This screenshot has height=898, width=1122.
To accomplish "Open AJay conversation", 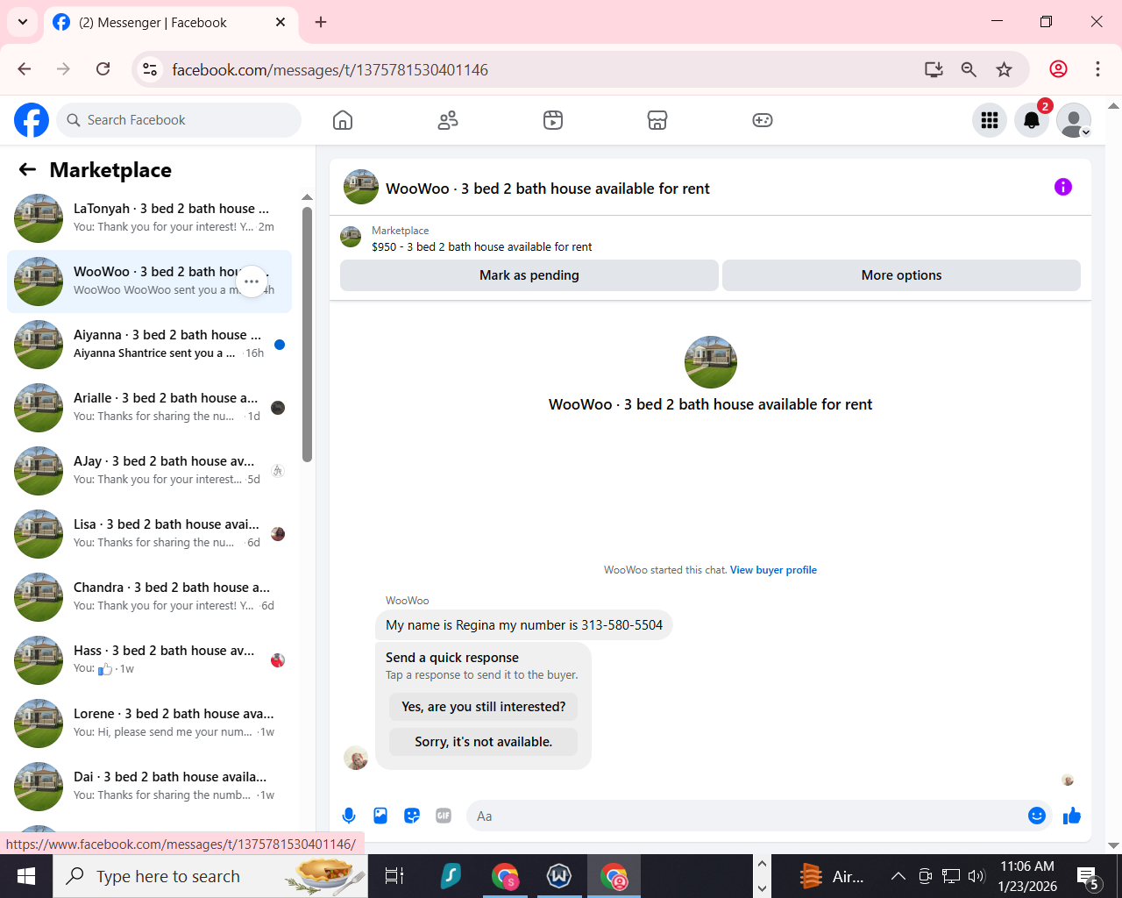I will point(149,471).
